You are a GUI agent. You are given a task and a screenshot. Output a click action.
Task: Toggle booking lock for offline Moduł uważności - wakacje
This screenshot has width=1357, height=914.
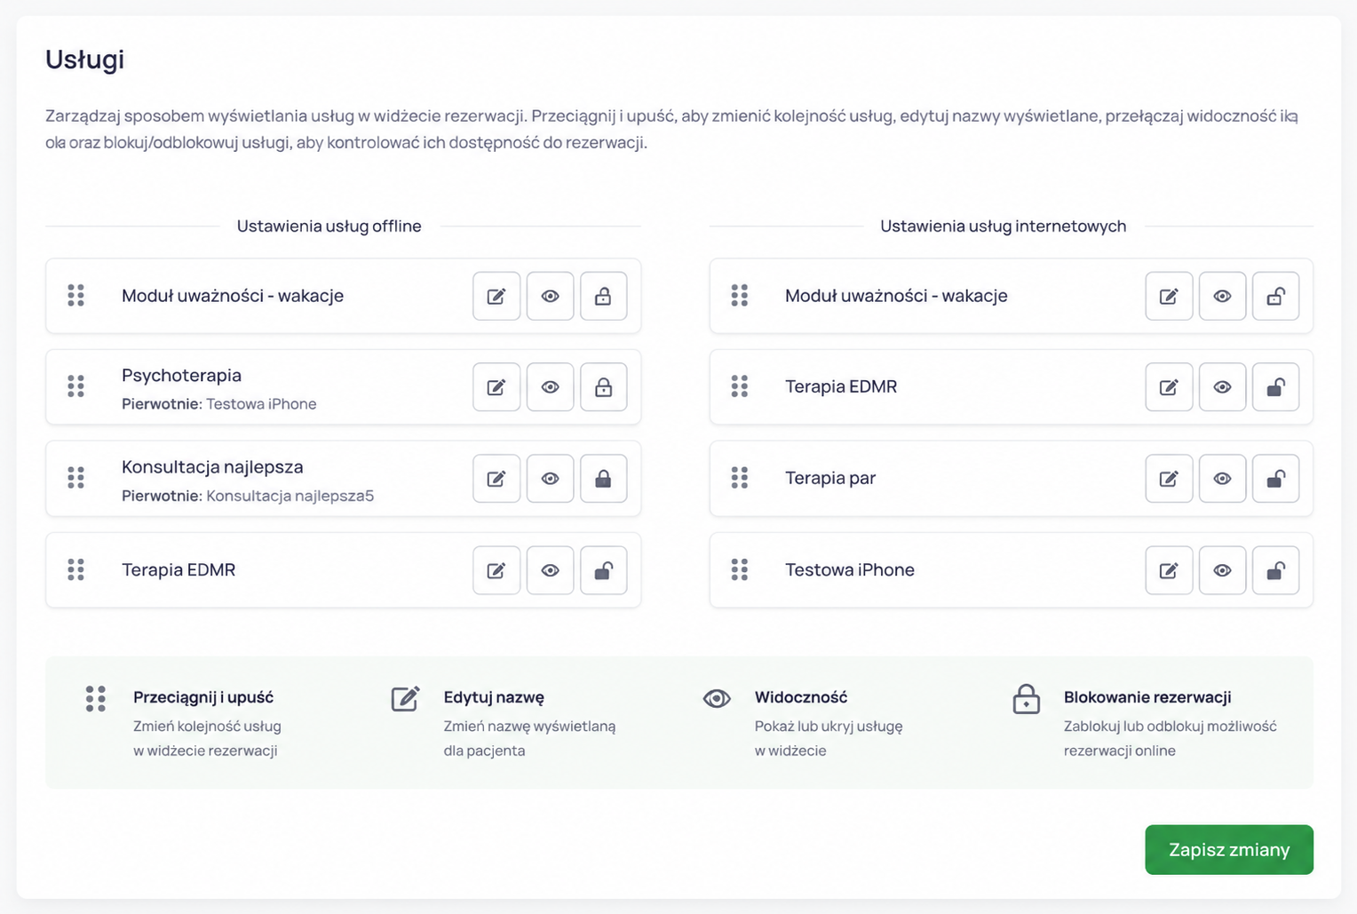tap(603, 296)
